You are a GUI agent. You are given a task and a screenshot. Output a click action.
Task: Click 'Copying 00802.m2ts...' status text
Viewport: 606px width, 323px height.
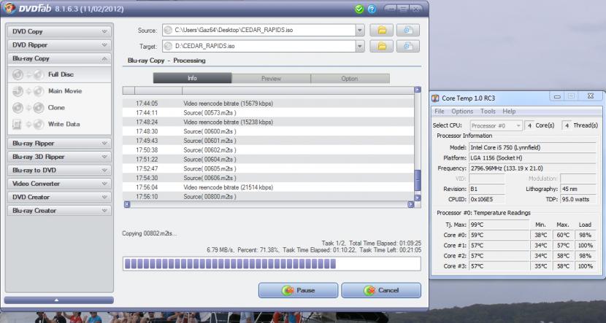point(150,233)
